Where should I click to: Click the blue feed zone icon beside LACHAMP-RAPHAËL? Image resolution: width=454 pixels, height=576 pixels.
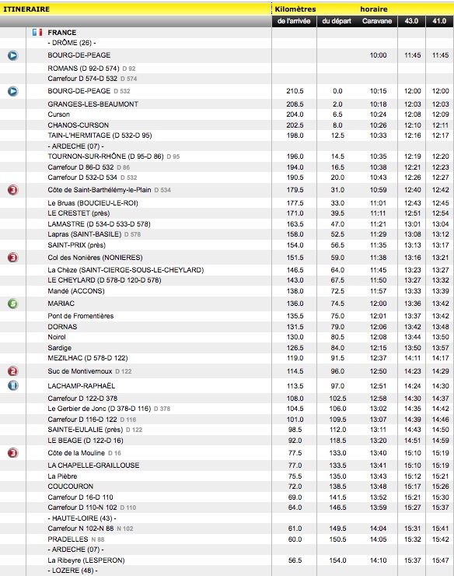click(13, 386)
